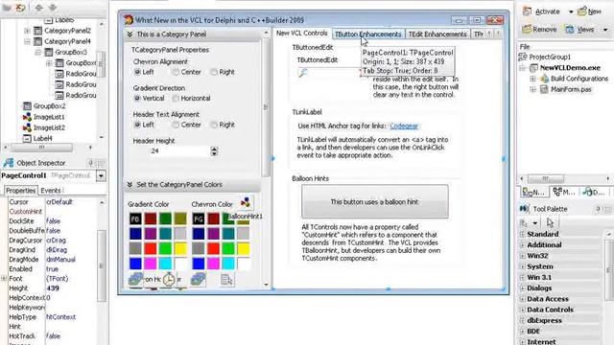Select the action list component icon on form
The height and width of the screenshot is (345, 614).
(227, 280)
